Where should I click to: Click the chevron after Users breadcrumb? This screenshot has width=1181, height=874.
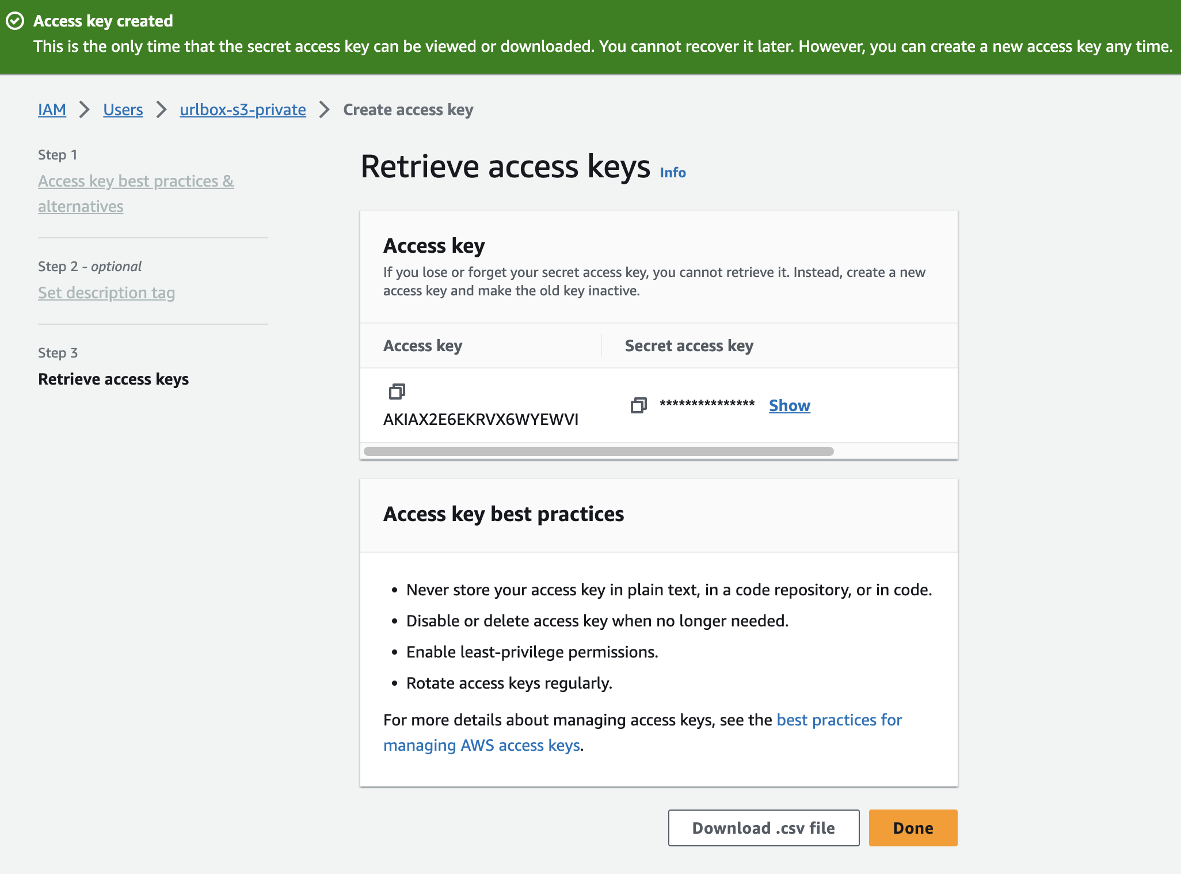(162, 109)
